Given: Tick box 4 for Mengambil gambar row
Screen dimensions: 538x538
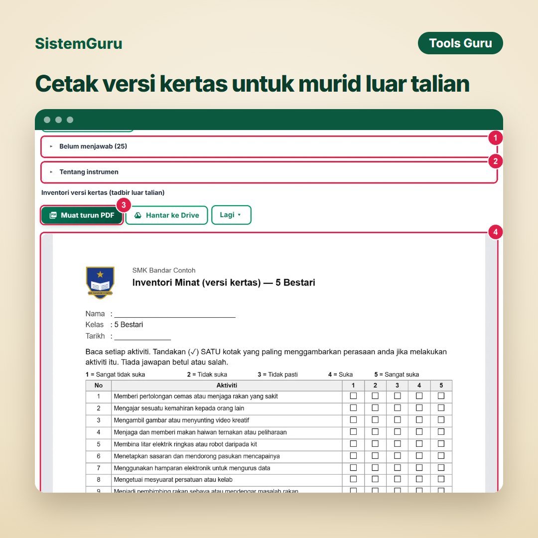Looking at the screenshot, I should tap(419, 420).
